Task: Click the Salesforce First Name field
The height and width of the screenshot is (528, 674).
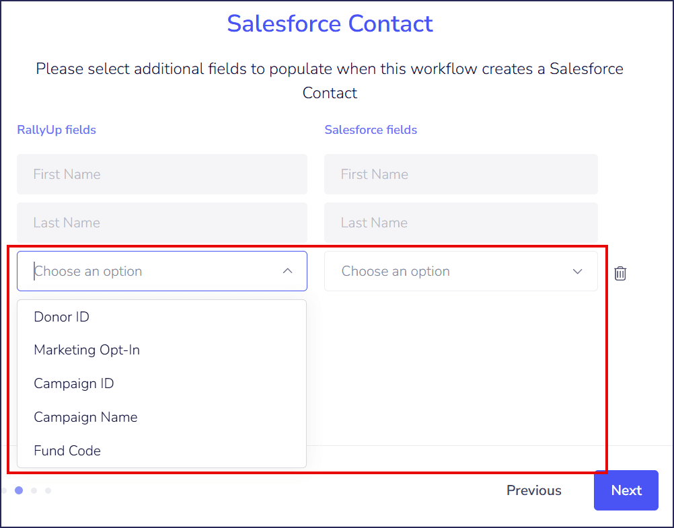Action: [461, 174]
